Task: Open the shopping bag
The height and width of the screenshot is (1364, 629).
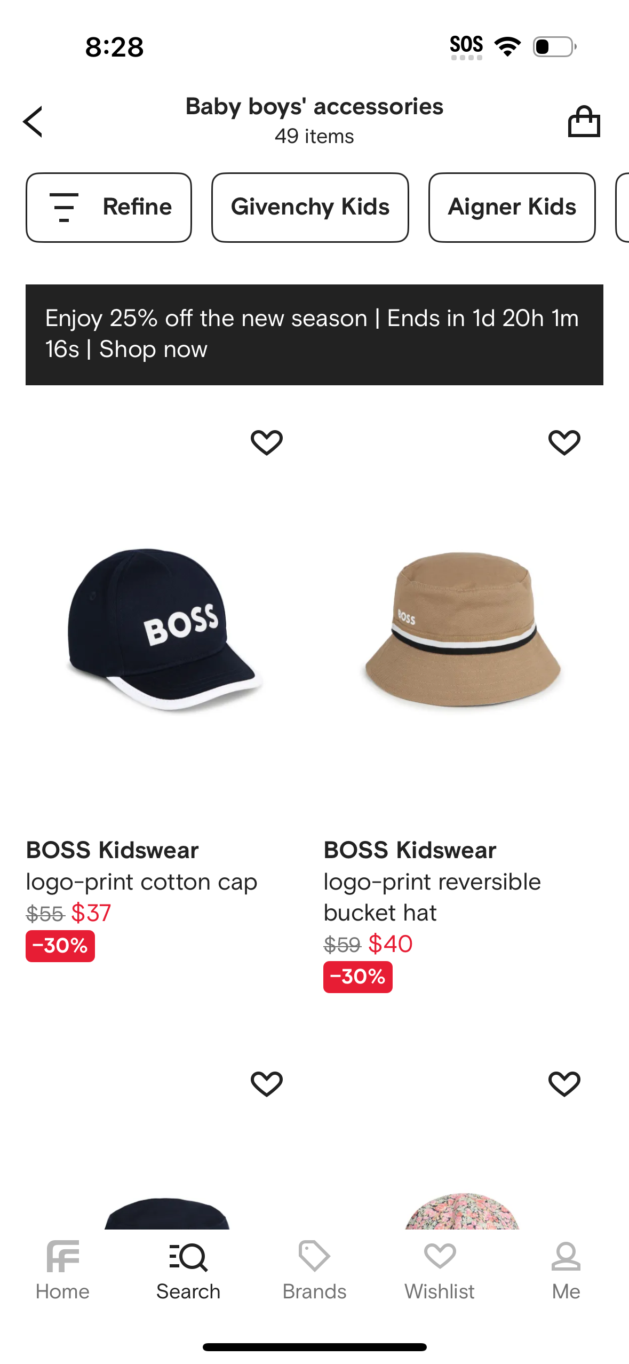Action: coord(584,122)
